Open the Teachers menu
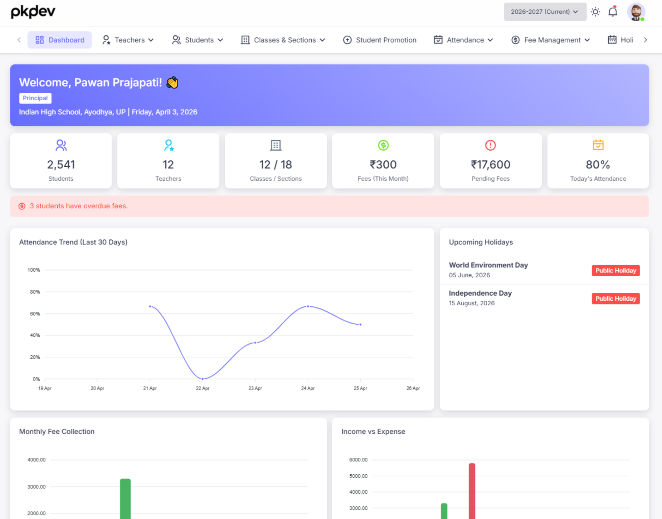Viewport: 662px width, 519px height. click(128, 40)
